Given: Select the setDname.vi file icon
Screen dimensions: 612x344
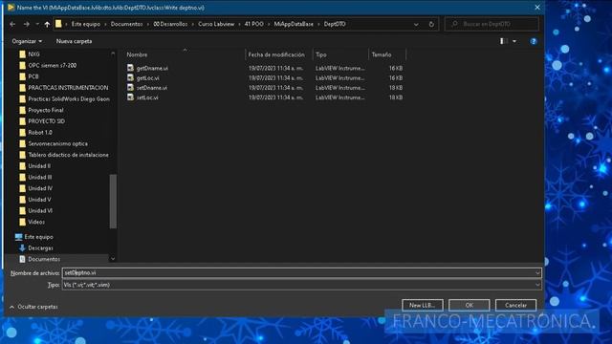Looking at the screenshot, I should point(130,87).
